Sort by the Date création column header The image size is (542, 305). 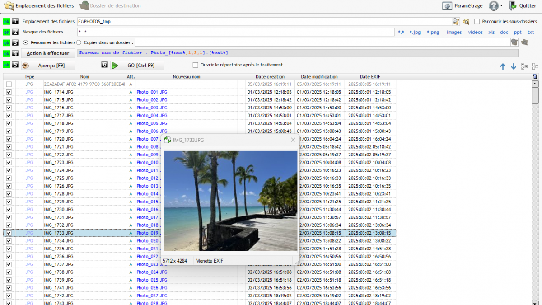click(270, 77)
